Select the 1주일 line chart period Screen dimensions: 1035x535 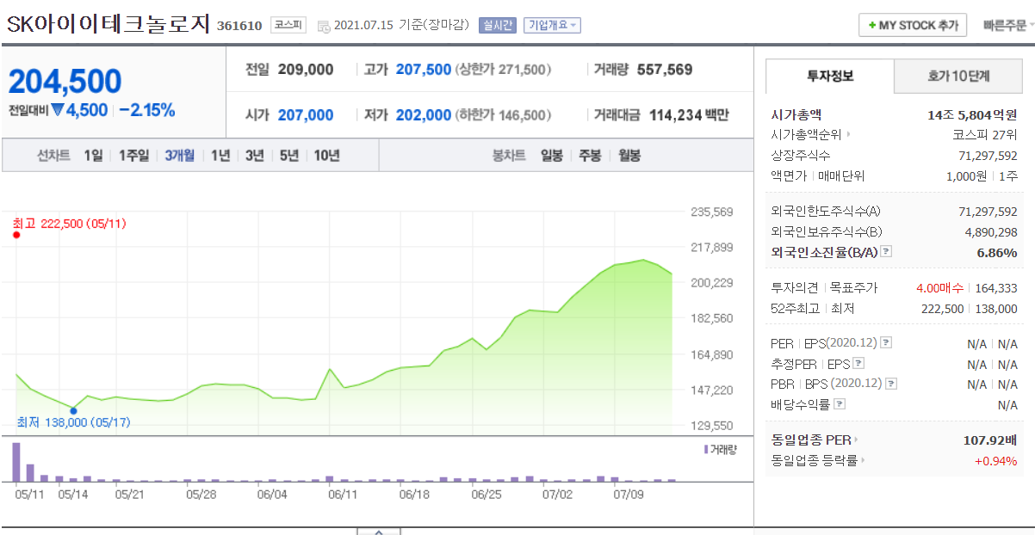point(133,156)
